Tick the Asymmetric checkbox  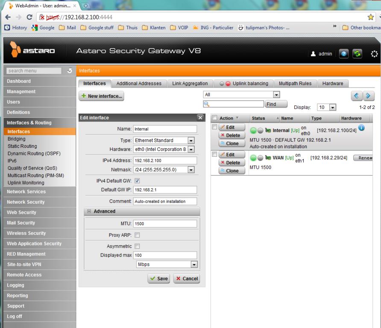click(x=137, y=246)
